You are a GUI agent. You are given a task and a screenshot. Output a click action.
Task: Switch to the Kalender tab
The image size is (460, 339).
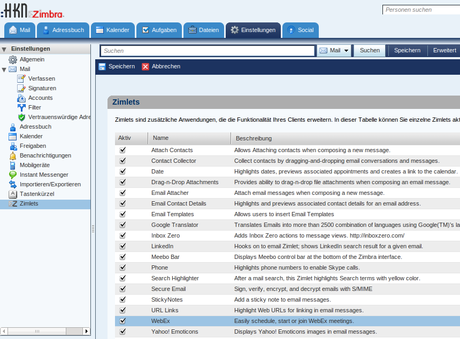112,30
